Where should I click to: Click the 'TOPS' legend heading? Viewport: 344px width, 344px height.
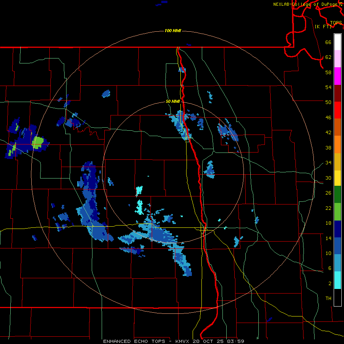click(336, 23)
